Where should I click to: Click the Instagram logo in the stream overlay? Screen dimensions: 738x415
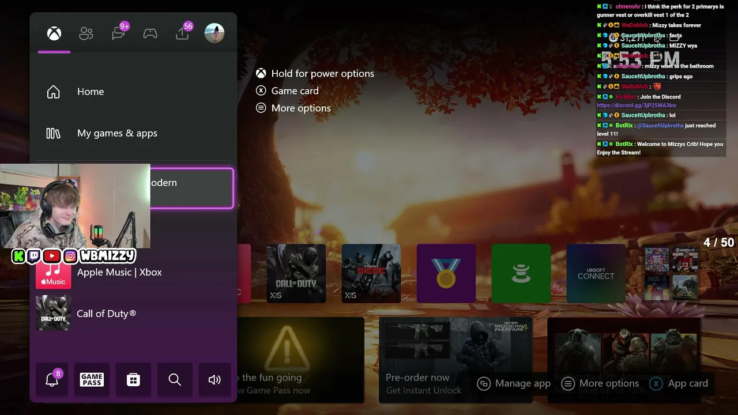click(x=70, y=256)
